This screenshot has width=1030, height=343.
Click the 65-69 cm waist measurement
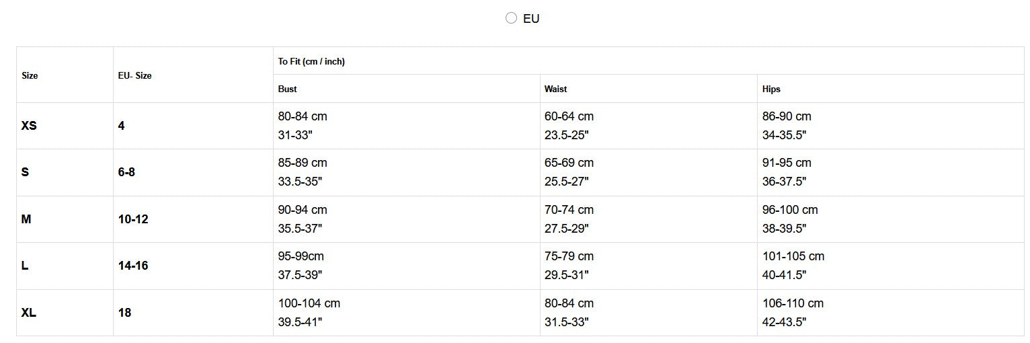[x=569, y=163]
